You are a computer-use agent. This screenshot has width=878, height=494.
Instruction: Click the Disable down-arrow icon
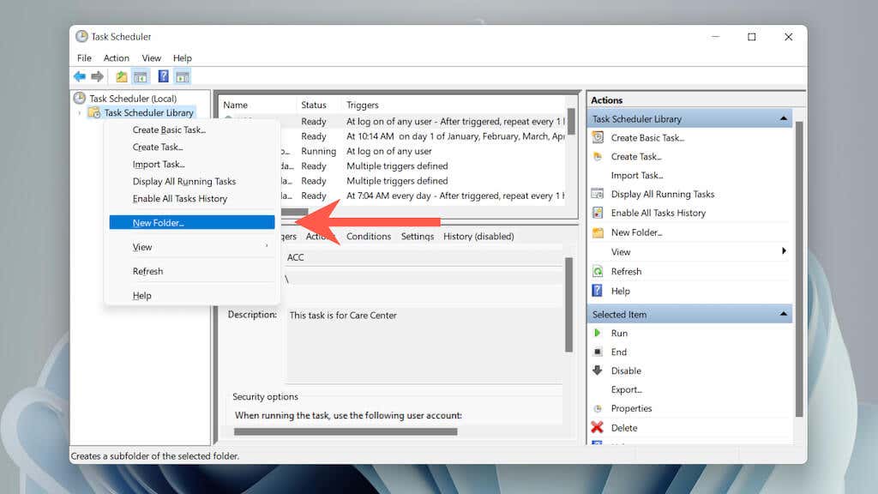pos(598,370)
